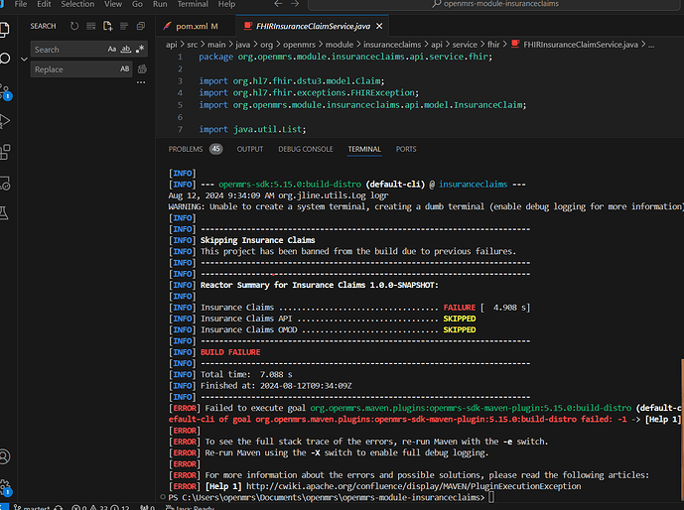This screenshot has width=684, height=510.
Task: Click the package declaration on line 1
Action: pos(345,57)
